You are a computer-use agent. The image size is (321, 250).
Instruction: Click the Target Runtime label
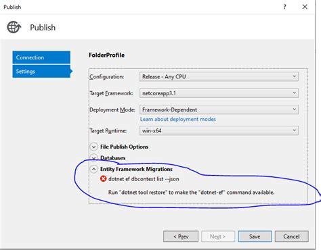[x=108, y=131]
